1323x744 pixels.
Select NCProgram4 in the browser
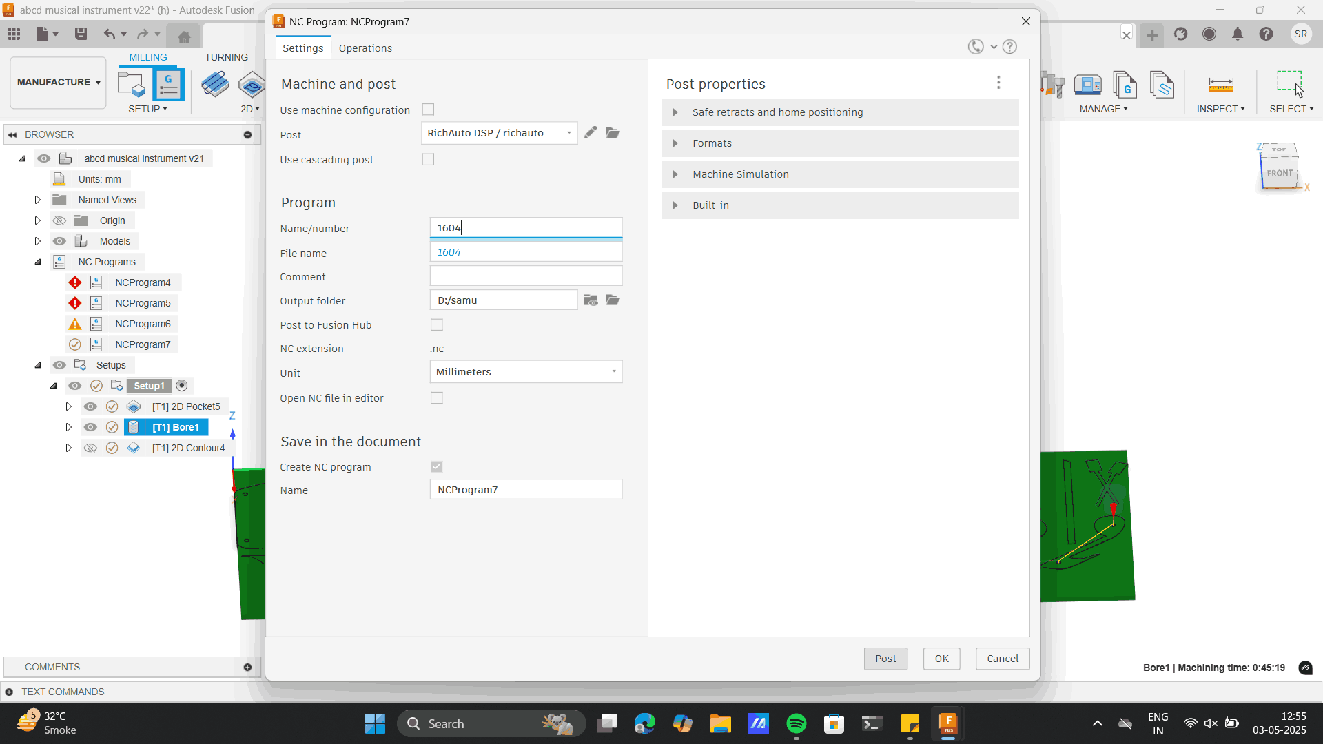pyautogui.click(x=143, y=282)
